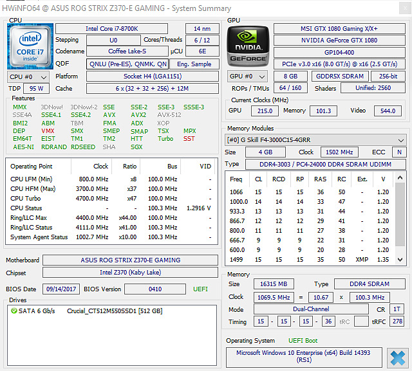Click the 1.2916 V VID value
Viewport: 412px width, 371px height.
pyautogui.click(x=199, y=208)
